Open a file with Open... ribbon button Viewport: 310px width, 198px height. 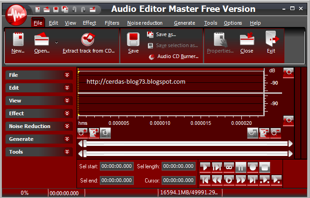tap(42, 43)
